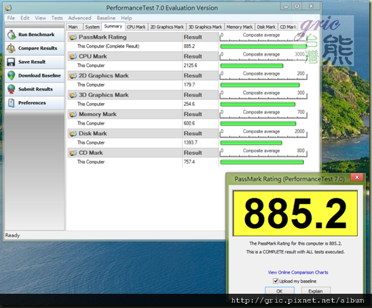
Task: Click the 2D Graphics value 179.7
Action: tap(189, 85)
